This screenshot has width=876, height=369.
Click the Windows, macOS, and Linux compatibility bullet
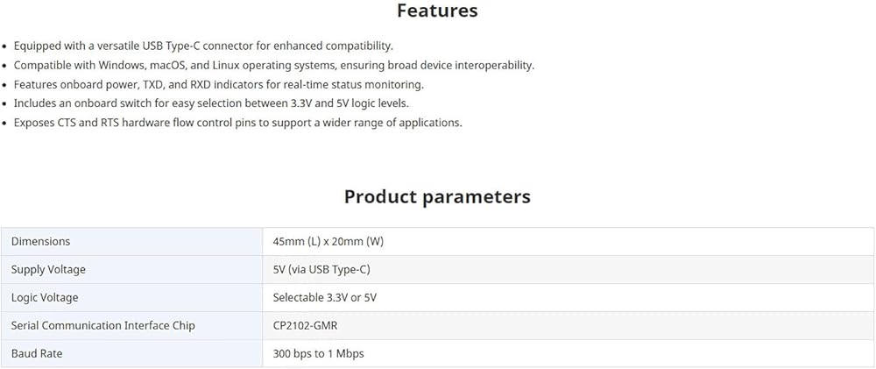coord(273,66)
